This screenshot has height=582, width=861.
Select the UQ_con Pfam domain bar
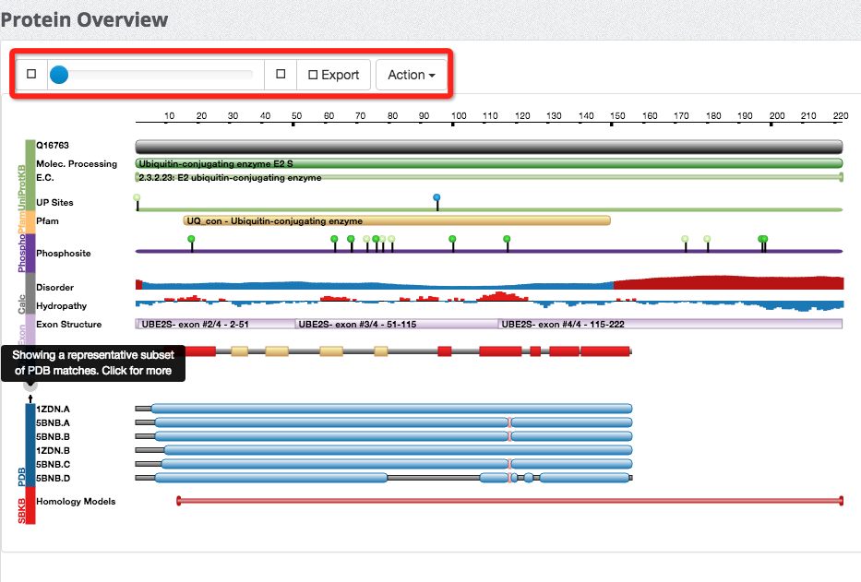pos(397,221)
